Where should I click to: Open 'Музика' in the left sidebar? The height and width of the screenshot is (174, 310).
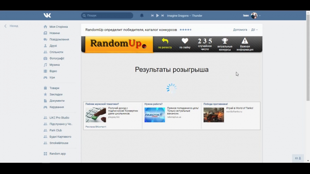click(54, 65)
